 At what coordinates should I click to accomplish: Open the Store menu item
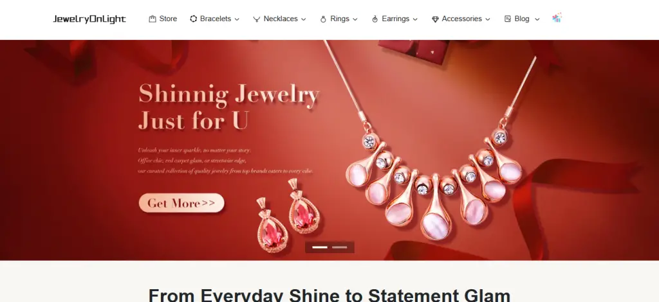point(163,19)
